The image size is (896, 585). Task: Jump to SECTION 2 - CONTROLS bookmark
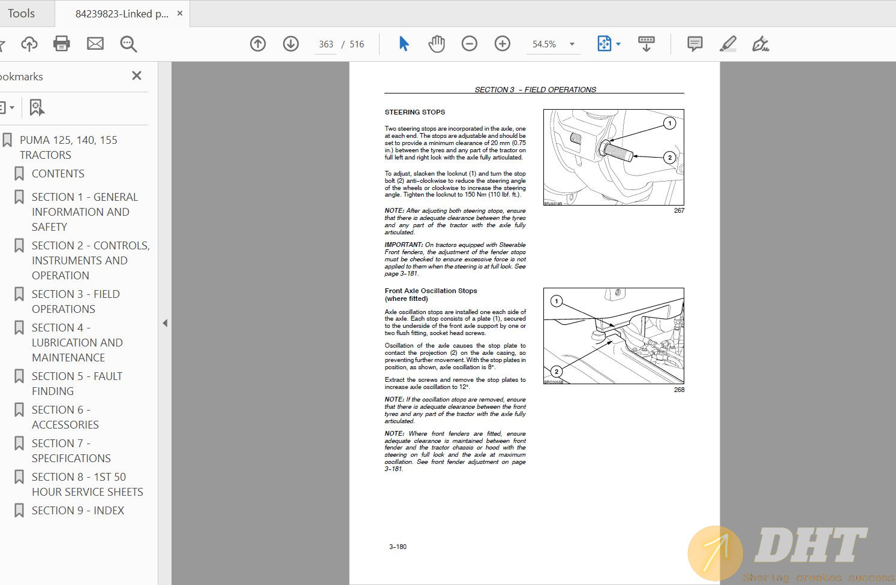click(91, 261)
